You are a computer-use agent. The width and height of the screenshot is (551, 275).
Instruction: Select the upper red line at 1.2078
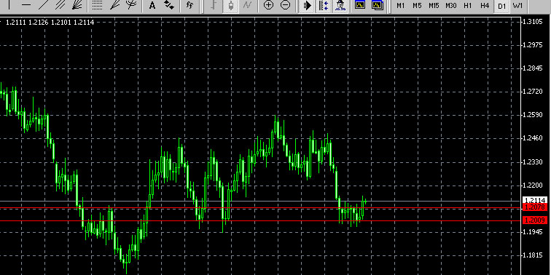[x=260, y=208]
